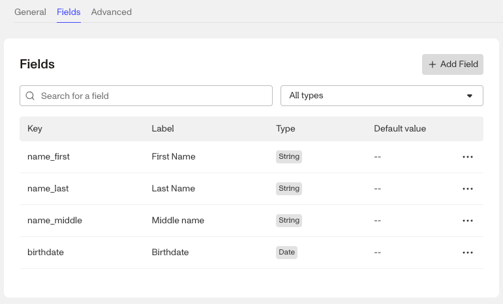The width and height of the screenshot is (503, 304).
Task: Click the magnifier search icon
Action: coord(30,96)
